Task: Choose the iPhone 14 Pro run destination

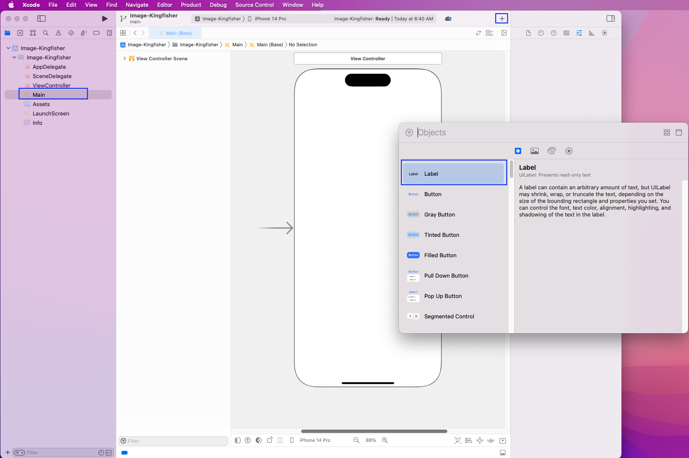Action: [x=267, y=19]
